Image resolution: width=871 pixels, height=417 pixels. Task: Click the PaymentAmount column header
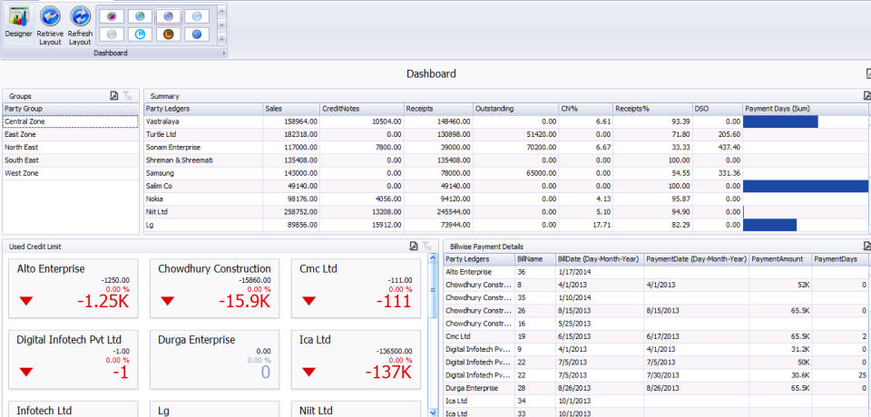(779, 259)
